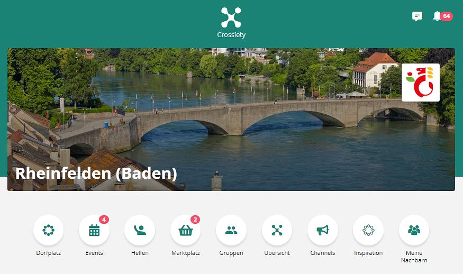Screen dimensions: 463x274
Task: Open the Gruppen people icon
Action: pos(231,230)
